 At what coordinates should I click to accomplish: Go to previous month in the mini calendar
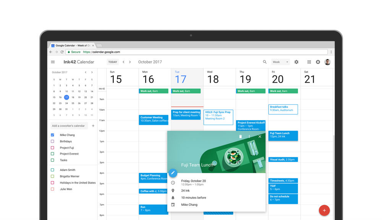coord(86,72)
